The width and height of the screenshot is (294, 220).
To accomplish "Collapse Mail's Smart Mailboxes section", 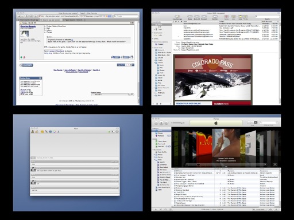I will coord(153,42).
